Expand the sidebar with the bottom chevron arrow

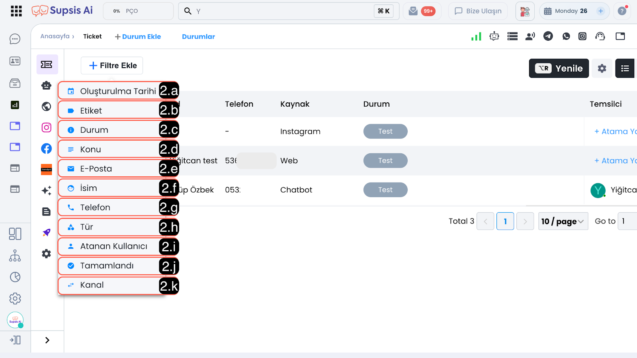coord(47,340)
